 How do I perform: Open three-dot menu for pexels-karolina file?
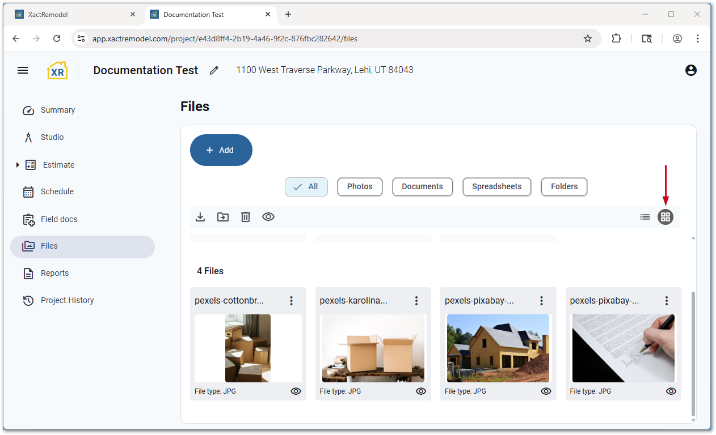(416, 301)
